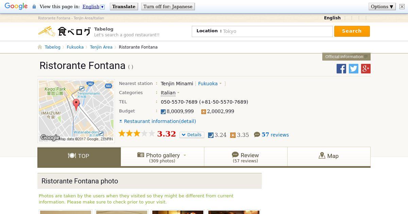Open the Photo gallery tab
This screenshot has height=214, width=408.
162,157
